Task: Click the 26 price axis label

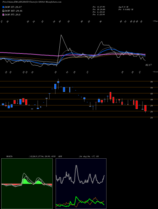Action: (151, 112)
